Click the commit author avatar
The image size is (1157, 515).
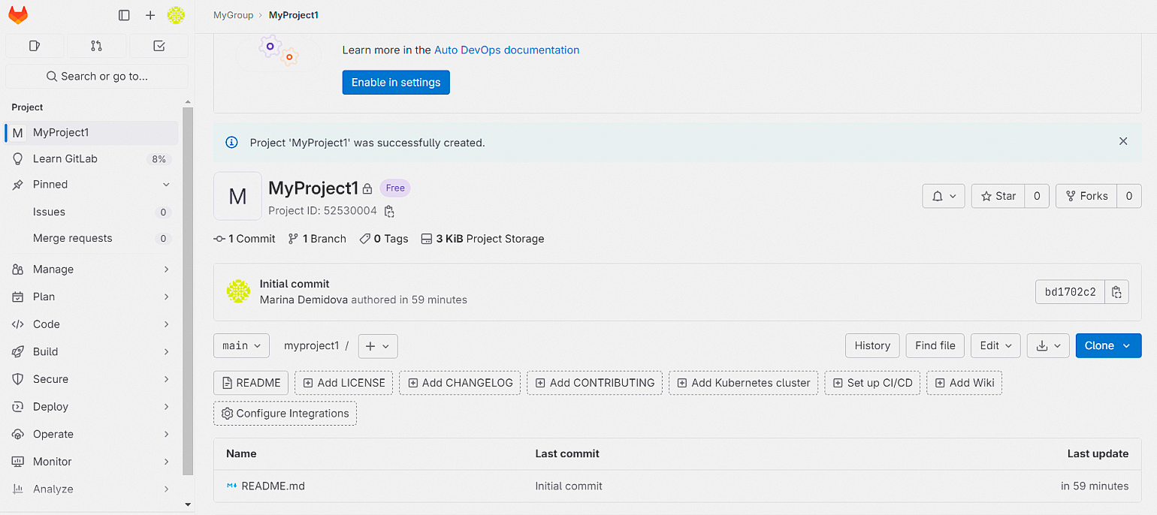[x=238, y=291]
